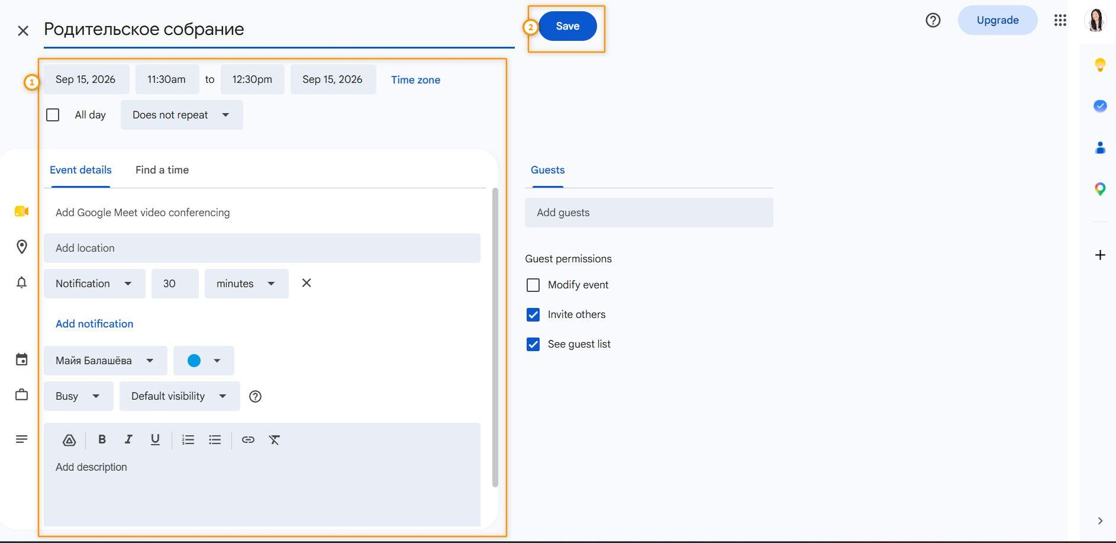1116x543 pixels.
Task: Click the Bold formatting icon
Action: tap(102, 439)
